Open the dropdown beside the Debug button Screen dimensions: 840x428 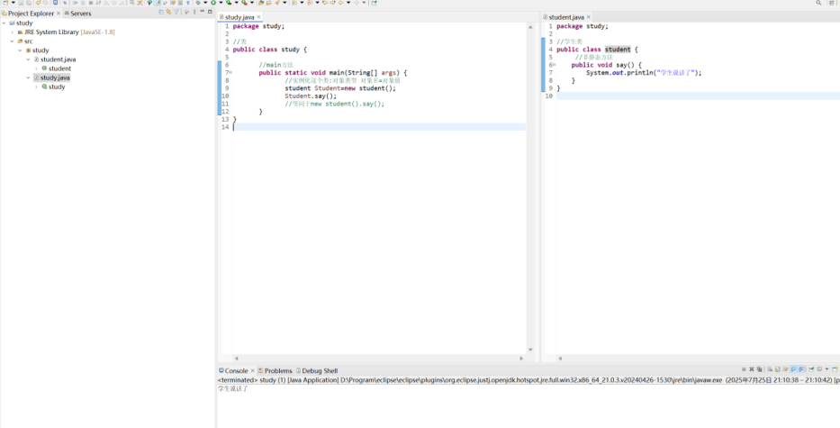pos(205,3)
